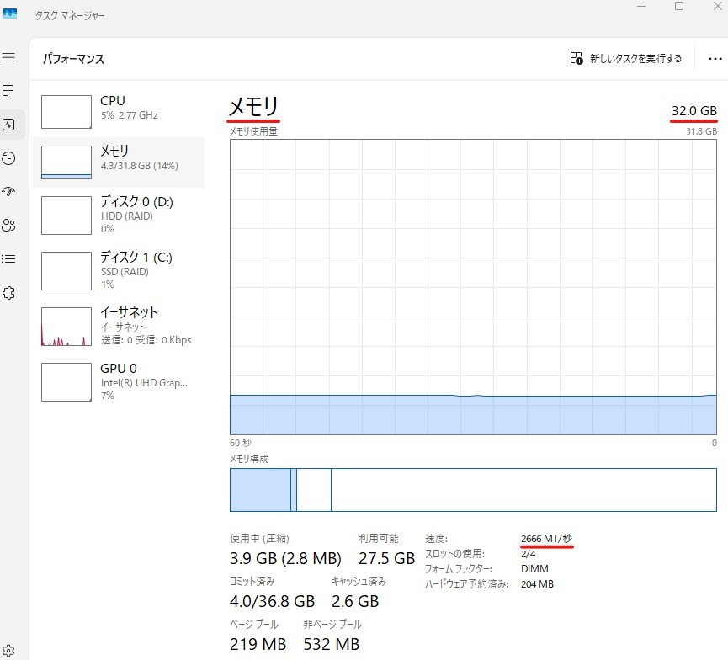Click the 4.0/36.8 GB committed value

tap(272, 601)
